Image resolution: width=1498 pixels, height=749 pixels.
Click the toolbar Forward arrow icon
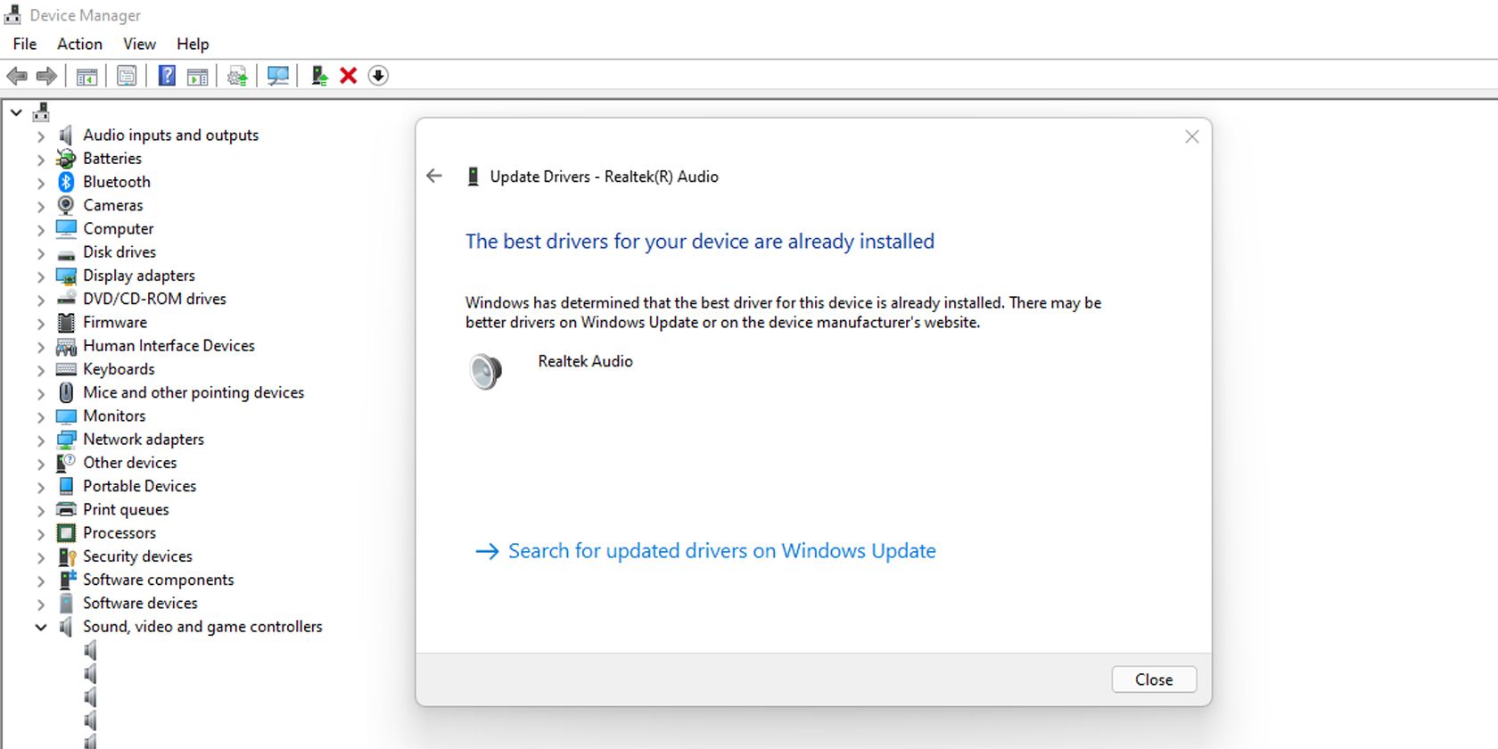(46, 76)
